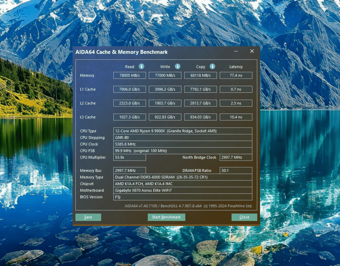340x266 pixels.
Task: Select the Memory Write value 77000 MB/s
Action: click(165, 75)
